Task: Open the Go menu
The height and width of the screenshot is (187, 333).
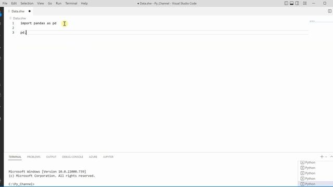Action: pyautogui.click(x=50, y=4)
